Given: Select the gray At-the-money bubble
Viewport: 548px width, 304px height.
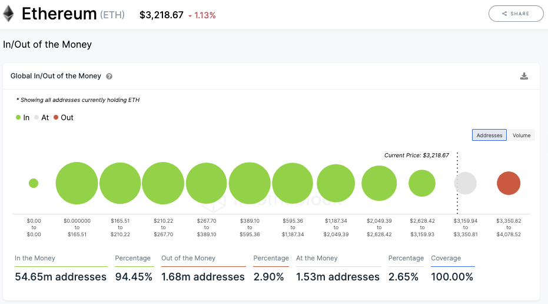Looking at the screenshot, I should (465, 183).
